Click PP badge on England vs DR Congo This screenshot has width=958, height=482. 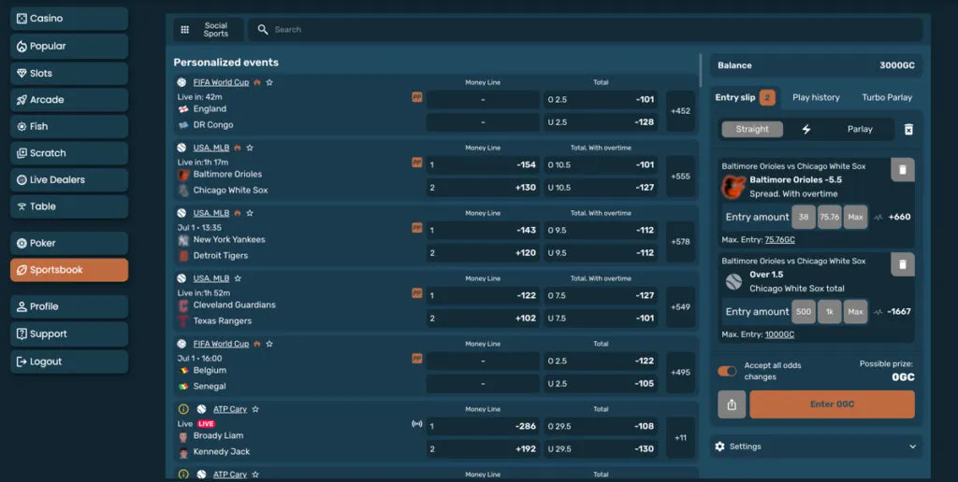[417, 97]
